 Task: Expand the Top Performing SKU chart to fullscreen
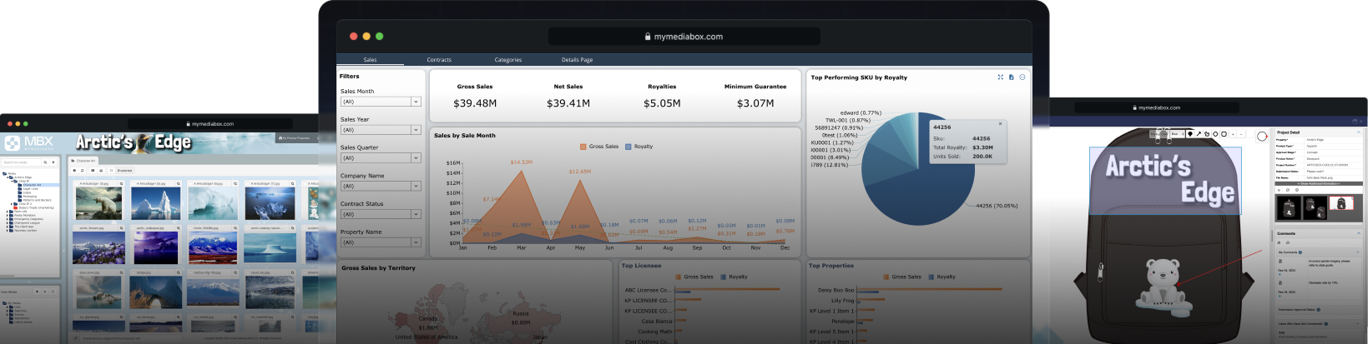tap(1000, 77)
